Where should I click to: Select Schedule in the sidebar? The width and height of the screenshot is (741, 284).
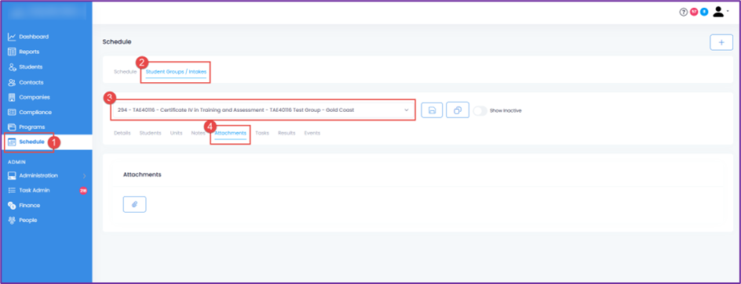[x=31, y=142]
